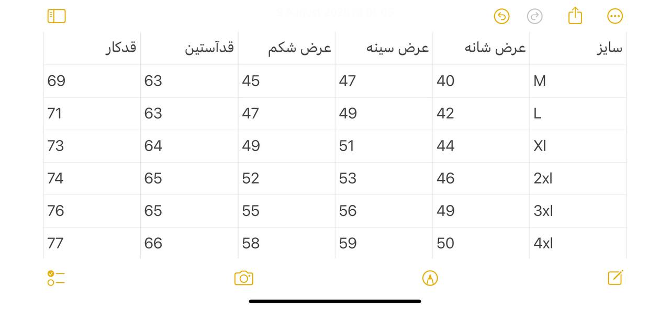Edit the shoulder width cell showing 44
Screen dimensions: 670x309
point(481,146)
